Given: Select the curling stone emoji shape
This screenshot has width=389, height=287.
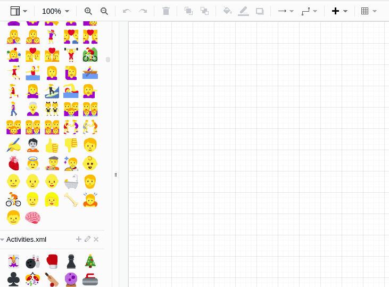Looking at the screenshot, I should coord(90,280).
